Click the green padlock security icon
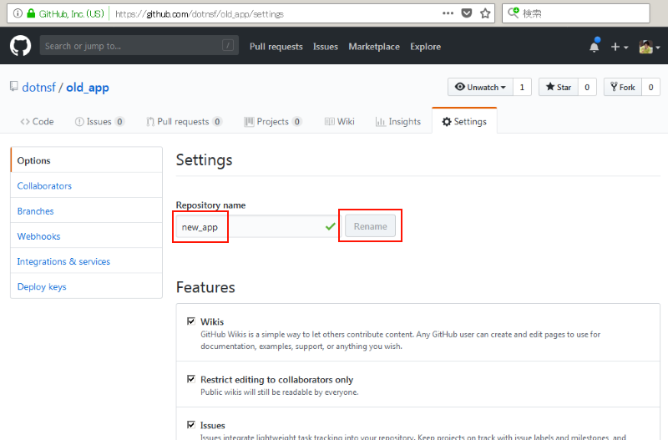Viewport: 668px width, 440px height. pos(31,13)
